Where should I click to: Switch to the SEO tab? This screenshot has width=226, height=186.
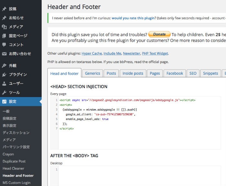pyautogui.click(x=193, y=73)
